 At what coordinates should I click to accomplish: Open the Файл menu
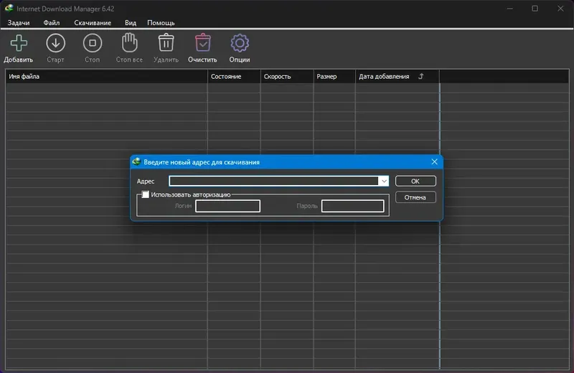[x=52, y=23]
